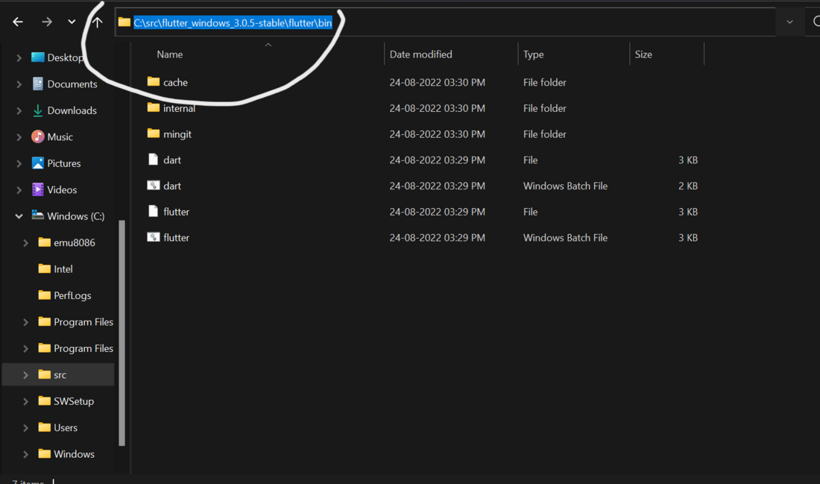This screenshot has height=484, width=820.
Task: Select the flutter batch file icon
Action: pos(154,237)
